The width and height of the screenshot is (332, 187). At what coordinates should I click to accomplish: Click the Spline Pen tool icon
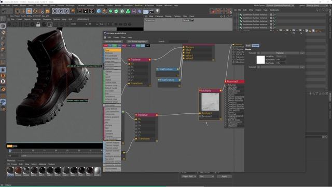[105, 11]
